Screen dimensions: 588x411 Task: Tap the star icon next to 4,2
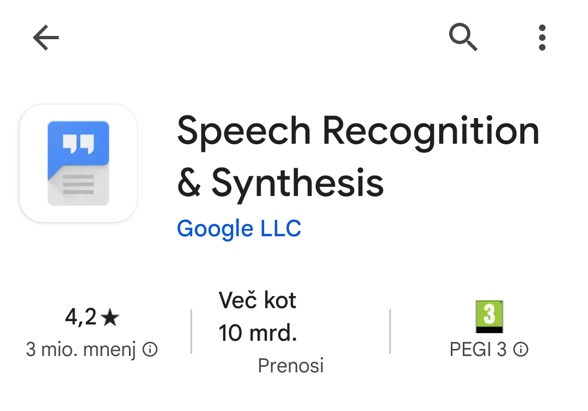pos(110,317)
